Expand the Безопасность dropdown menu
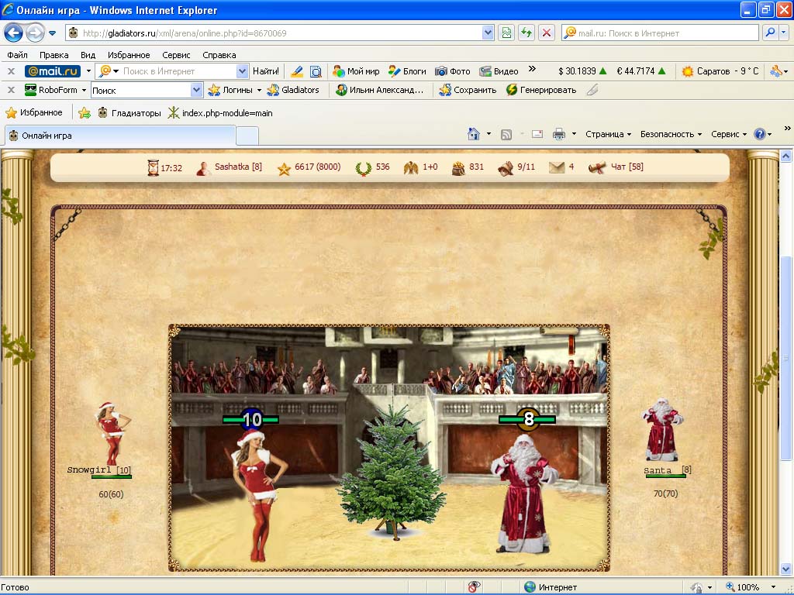 [671, 134]
